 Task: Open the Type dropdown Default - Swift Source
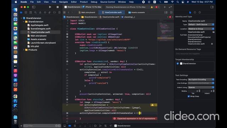[x=201, y=25]
